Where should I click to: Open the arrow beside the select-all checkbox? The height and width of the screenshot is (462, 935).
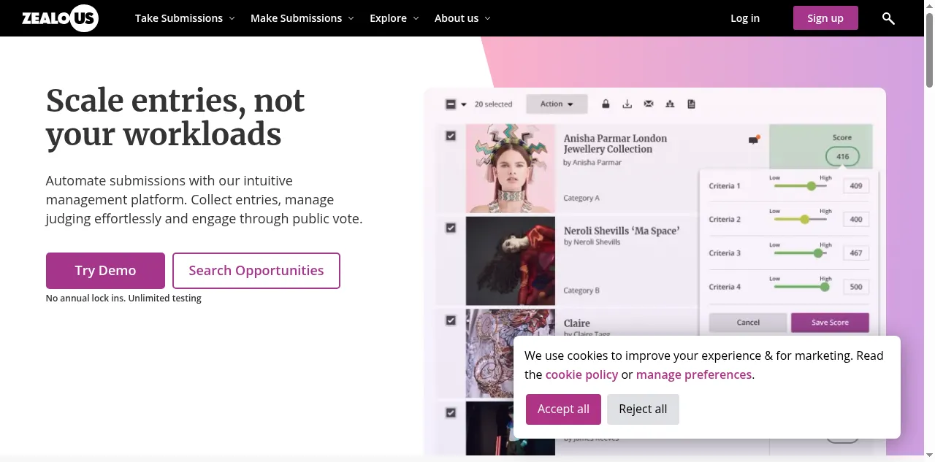click(x=463, y=104)
